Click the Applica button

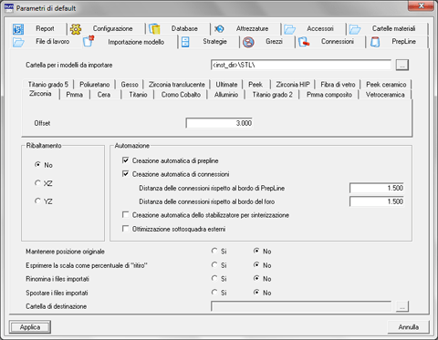coord(30,327)
